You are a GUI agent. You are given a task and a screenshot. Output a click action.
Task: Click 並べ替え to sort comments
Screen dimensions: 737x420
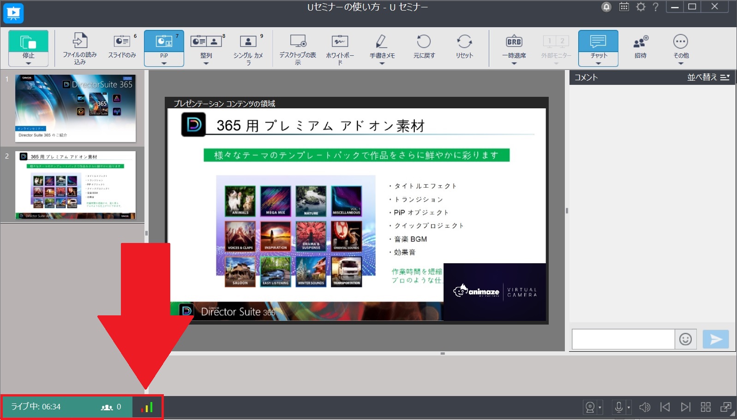click(708, 77)
